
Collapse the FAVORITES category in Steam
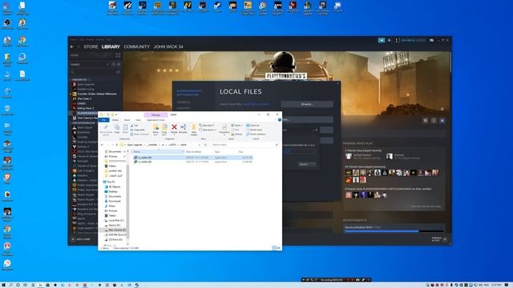79,80
